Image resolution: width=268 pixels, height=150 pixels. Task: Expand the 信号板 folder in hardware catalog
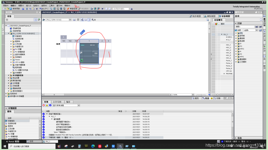pyautogui.click(x=236, y=36)
